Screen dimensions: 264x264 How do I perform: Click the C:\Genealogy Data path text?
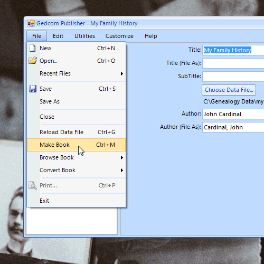click(233, 101)
